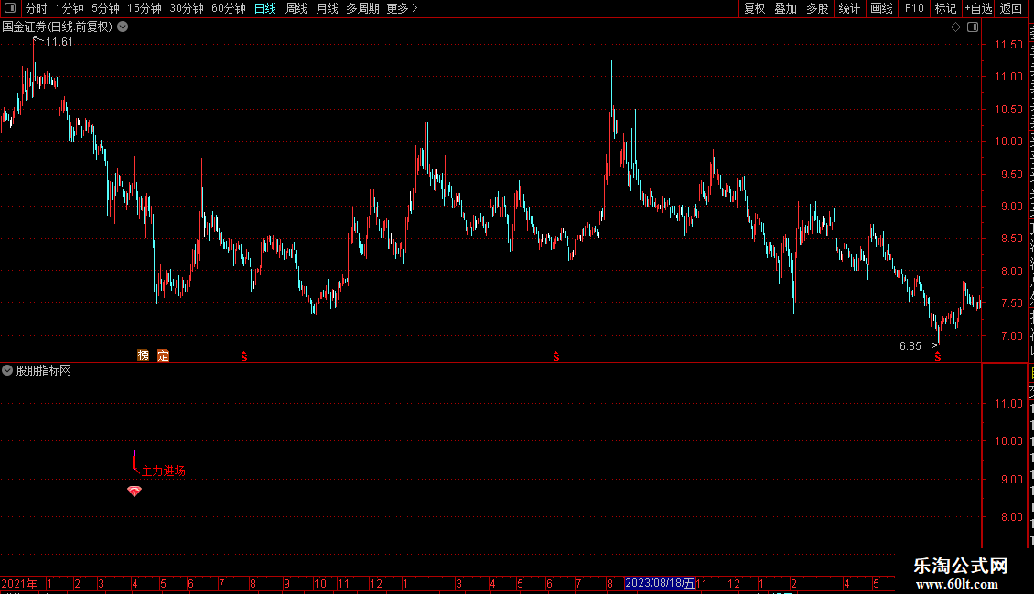
Task: Switch to 月线 monthly chart
Action: (327, 8)
